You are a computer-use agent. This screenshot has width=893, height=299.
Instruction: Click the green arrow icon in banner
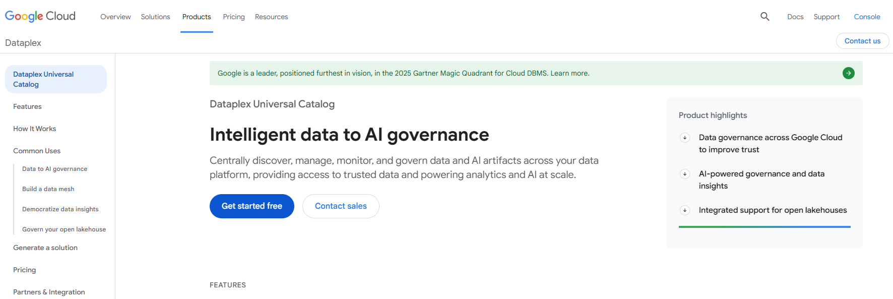[x=848, y=73]
